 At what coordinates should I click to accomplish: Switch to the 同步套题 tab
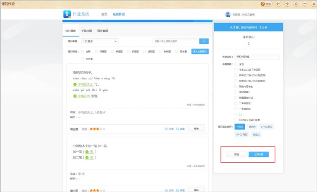(102, 31)
